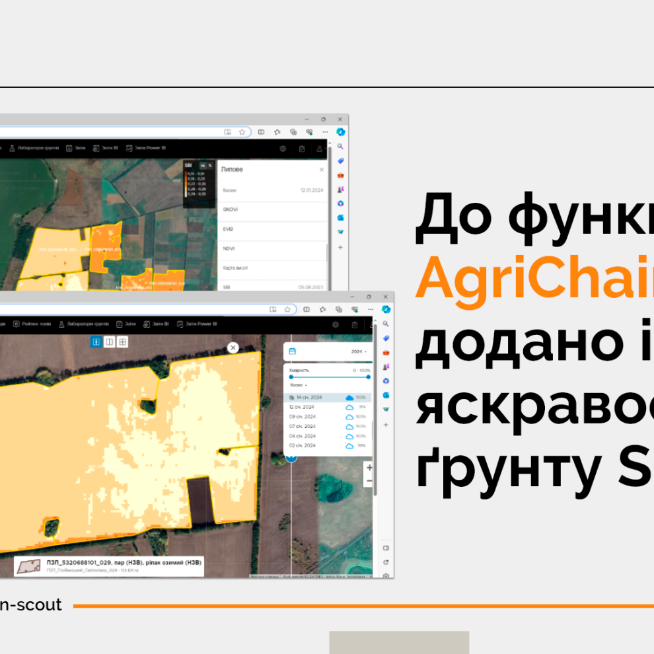Click the field outline thumbnail in info card
Image resolution: width=654 pixels, height=654 pixels.
click(29, 566)
